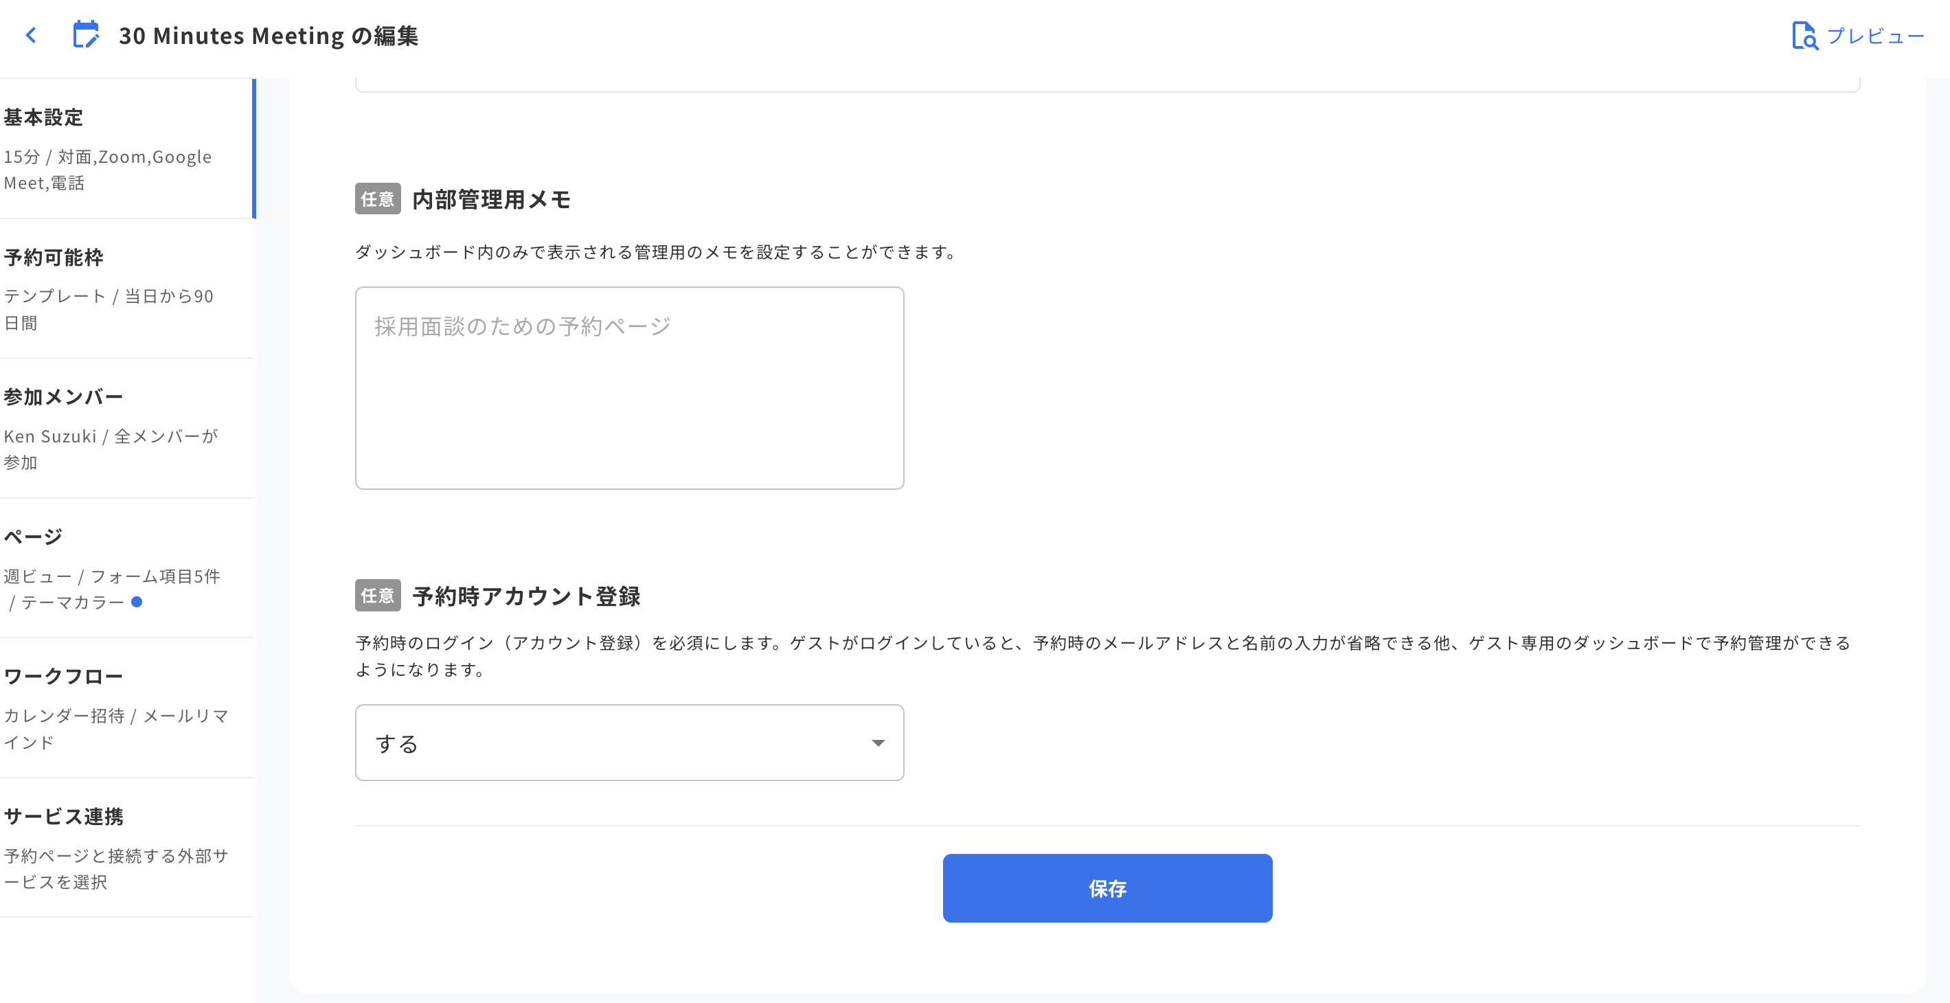The width and height of the screenshot is (1950, 1003).
Task: Click the 30 Minutes Meeting の編集 title
Action: click(269, 36)
